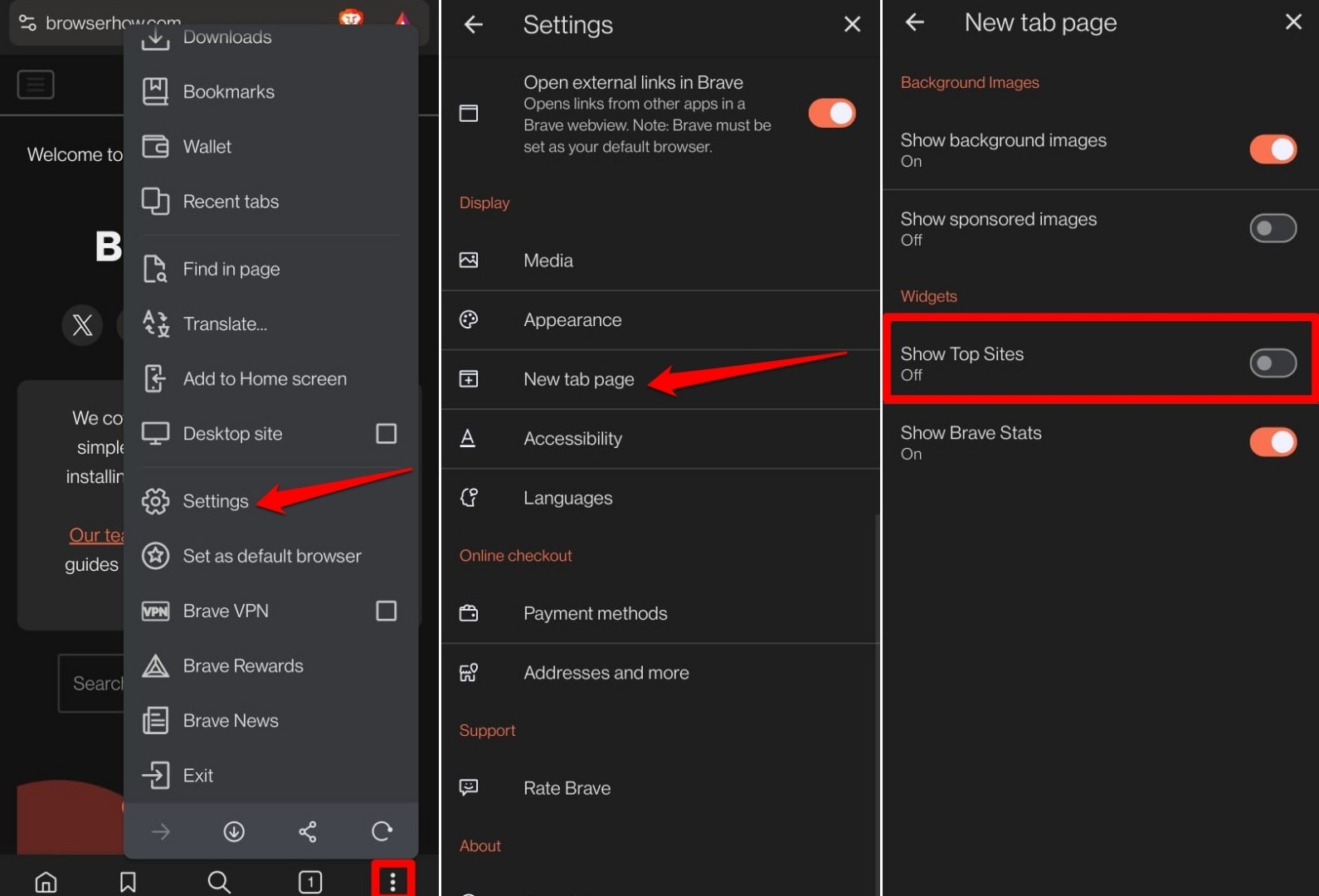This screenshot has width=1319, height=896.
Task: Tap the site info icon in address bar
Action: tap(27, 23)
